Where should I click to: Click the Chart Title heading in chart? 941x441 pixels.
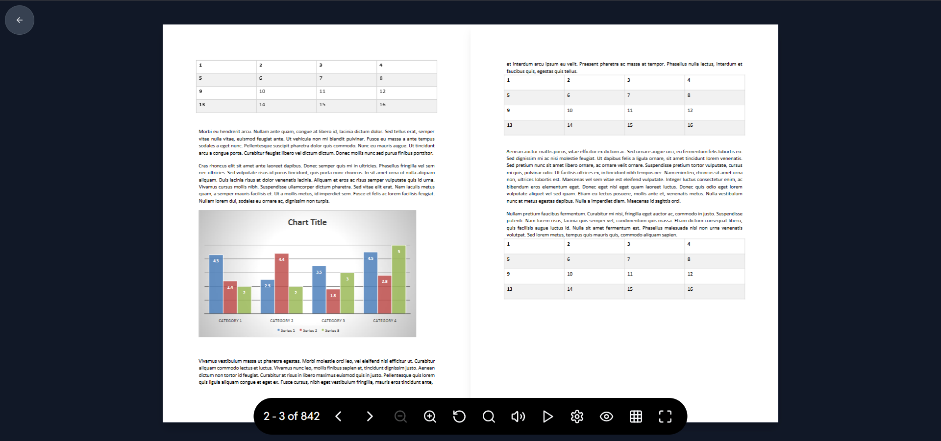coord(307,222)
